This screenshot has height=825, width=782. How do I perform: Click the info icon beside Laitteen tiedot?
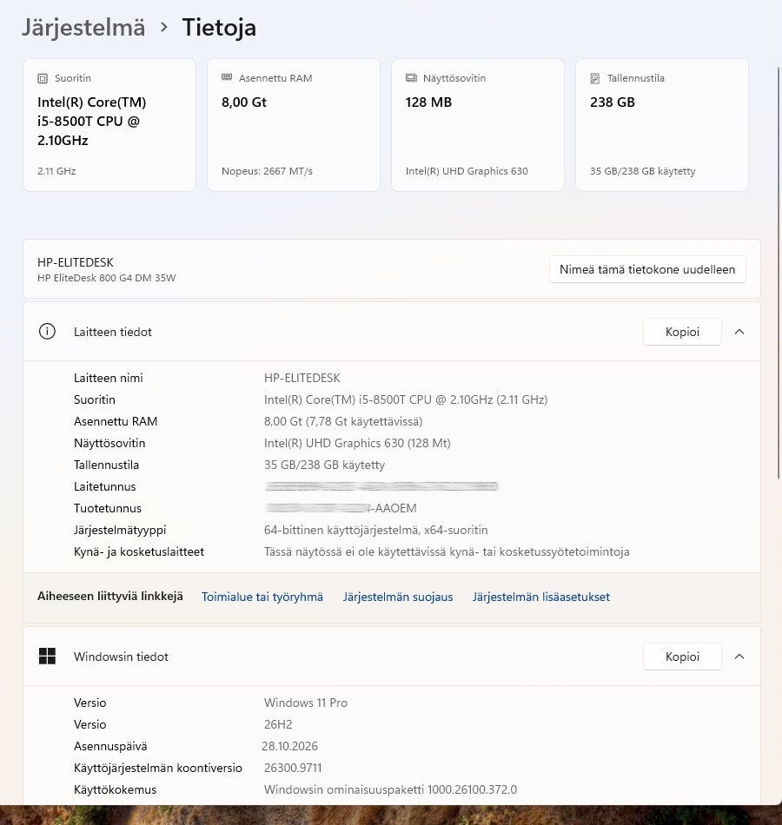click(47, 332)
